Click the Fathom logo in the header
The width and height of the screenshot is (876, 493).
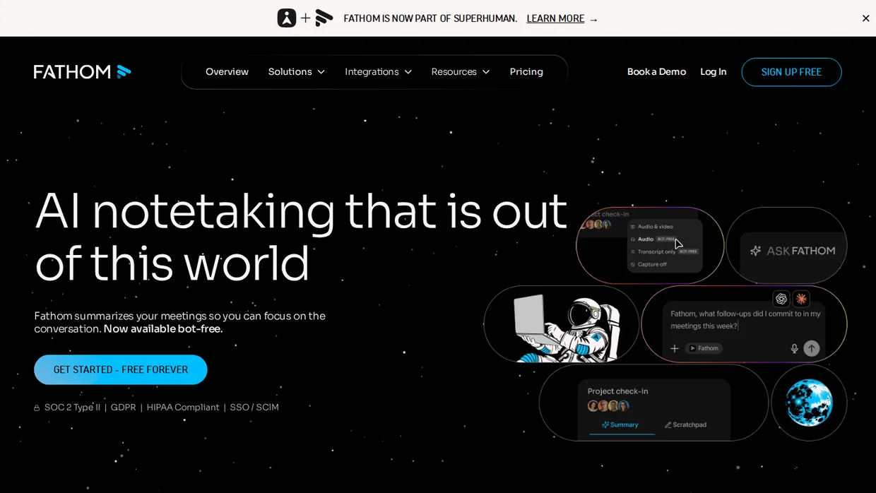click(82, 71)
